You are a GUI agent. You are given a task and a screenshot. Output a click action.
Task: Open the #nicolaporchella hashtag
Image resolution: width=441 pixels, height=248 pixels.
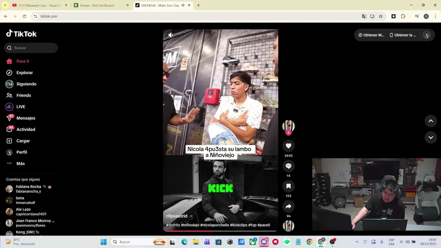(214, 225)
